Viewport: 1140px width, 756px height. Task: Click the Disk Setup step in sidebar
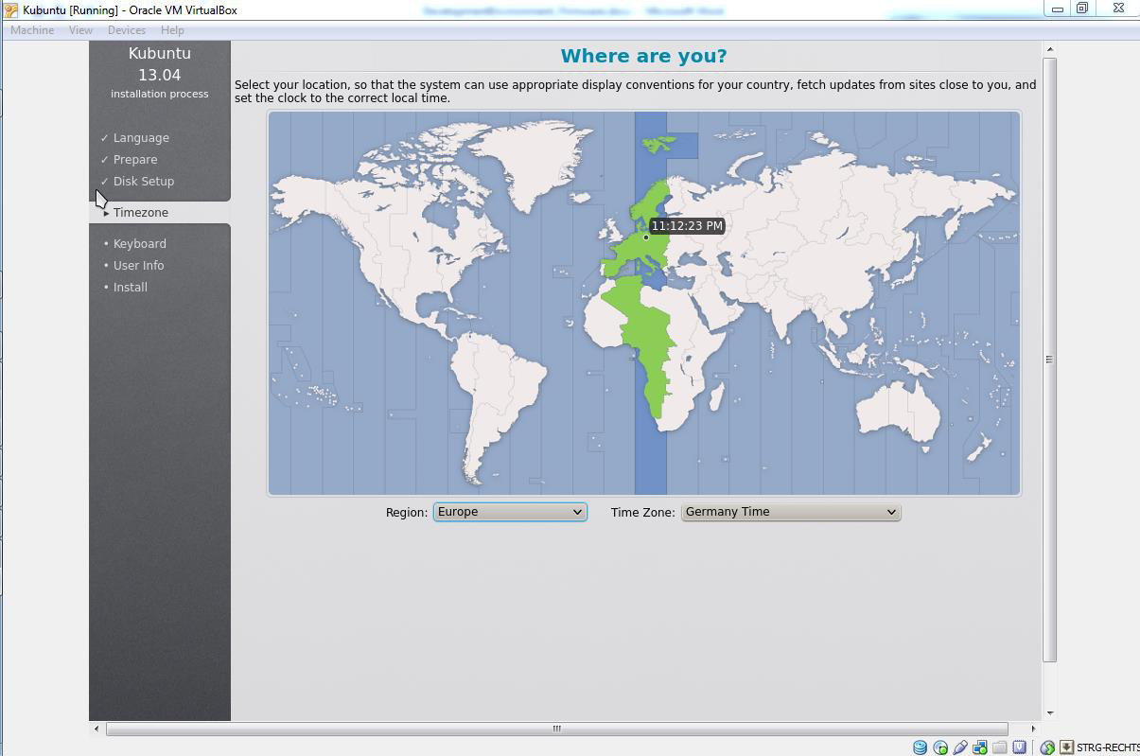pos(143,182)
